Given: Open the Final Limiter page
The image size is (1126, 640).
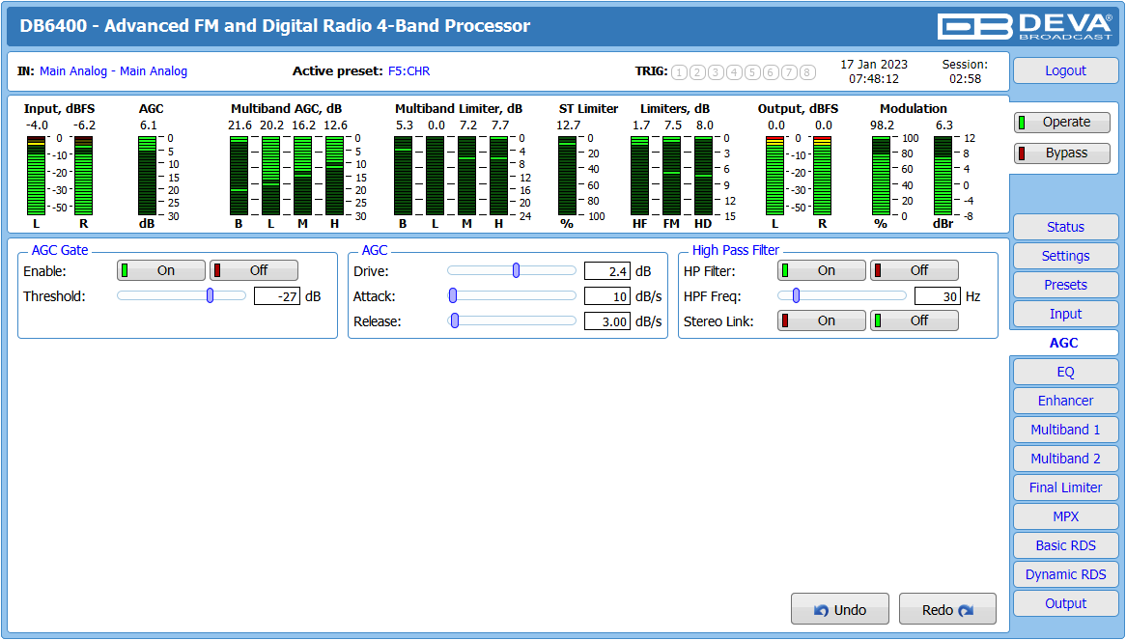Looking at the screenshot, I should click(x=1066, y=487).
